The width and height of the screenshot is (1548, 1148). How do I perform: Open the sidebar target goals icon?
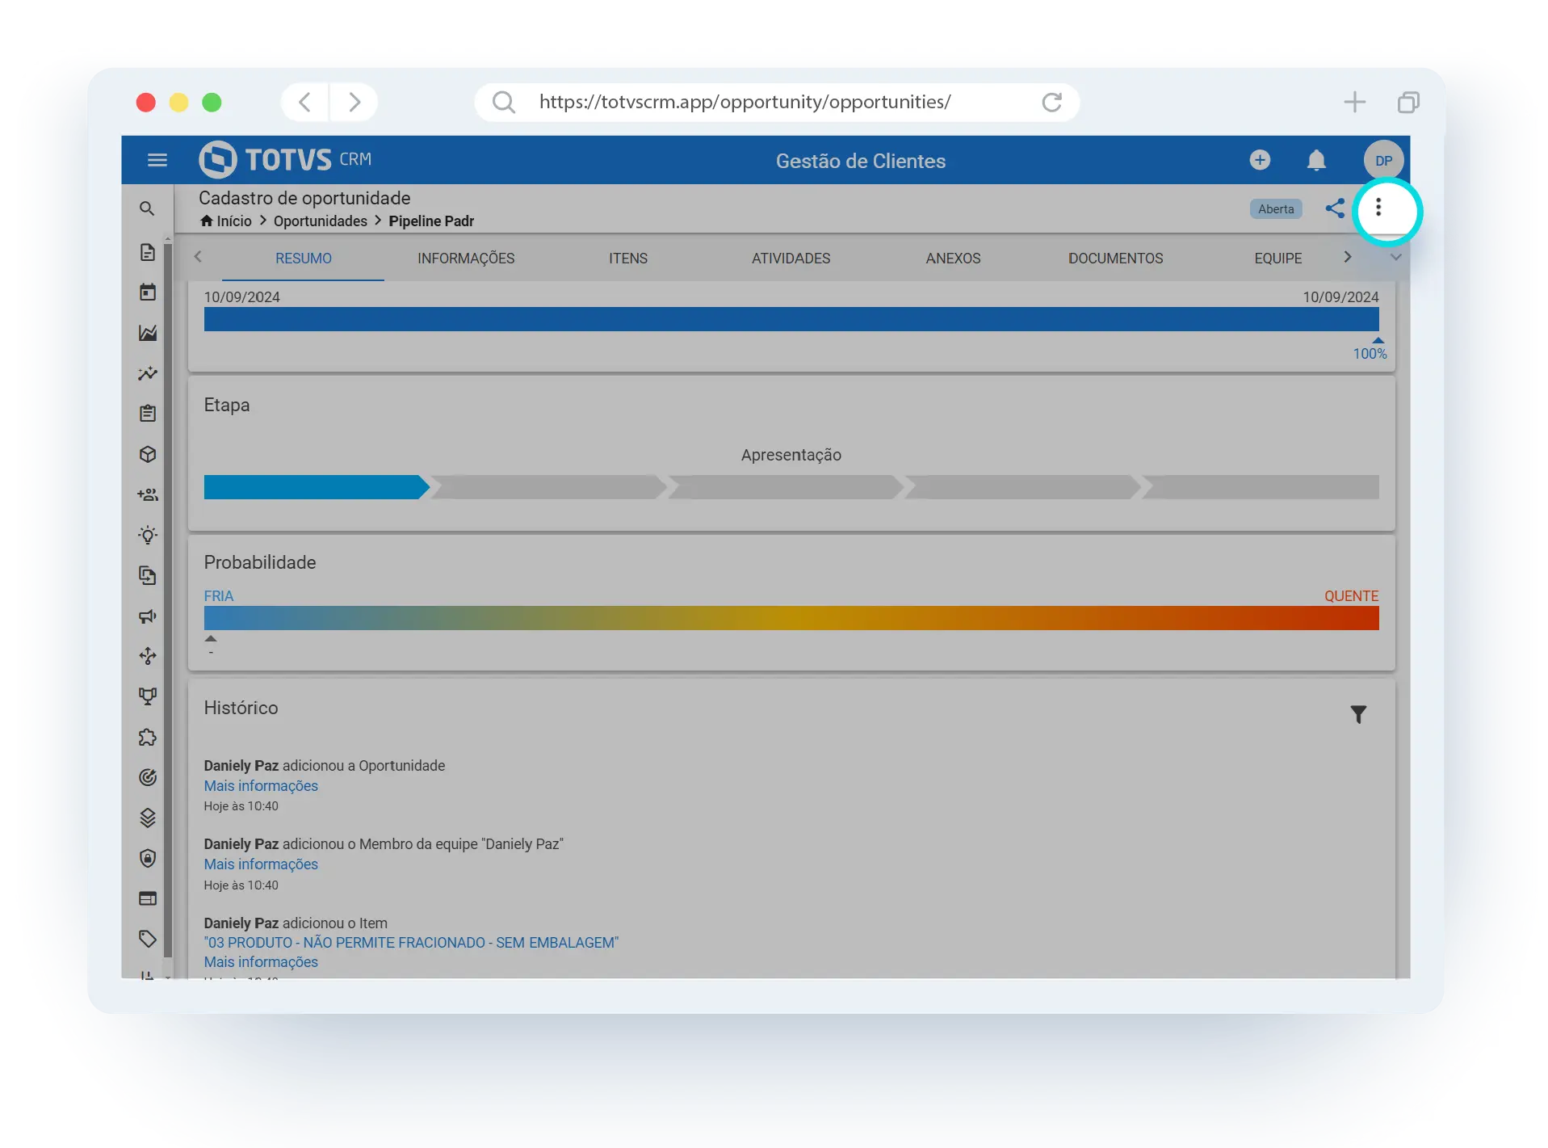[x=147, y=777]
